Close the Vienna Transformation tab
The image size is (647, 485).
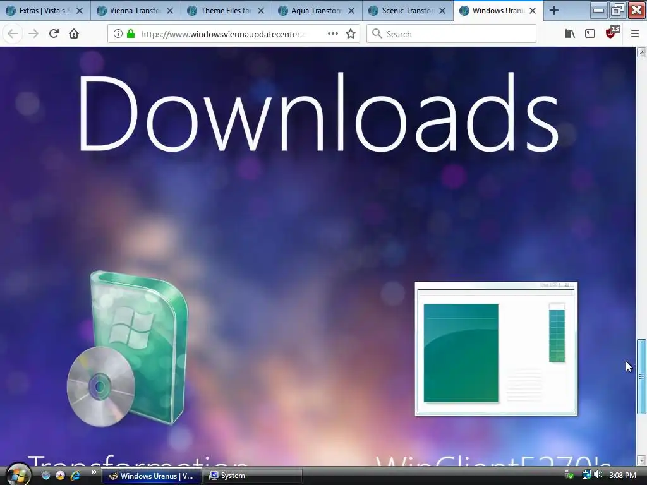pos(170,11)
